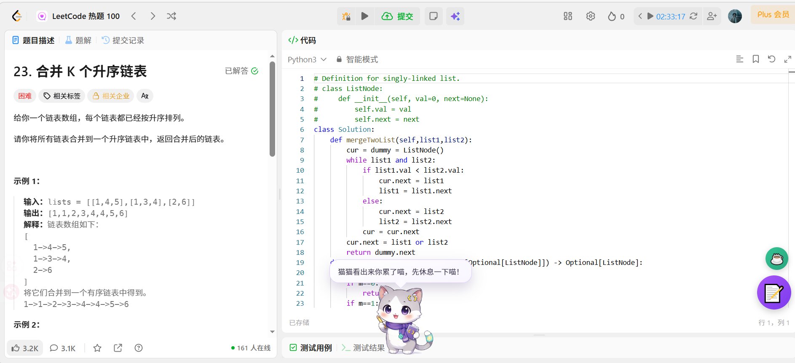The height and width of the screenshot is (363, 795).
Task: Switch to the 题解 tab
Action: (x=78, y=40)
